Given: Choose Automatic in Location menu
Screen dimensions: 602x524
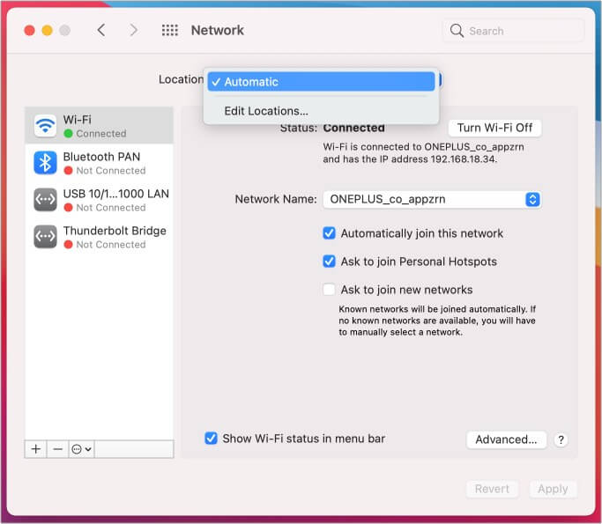Looking at the screenshot, I should pos(321,82).
